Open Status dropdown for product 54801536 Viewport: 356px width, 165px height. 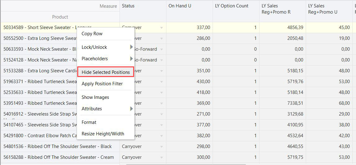click(161, 147)
